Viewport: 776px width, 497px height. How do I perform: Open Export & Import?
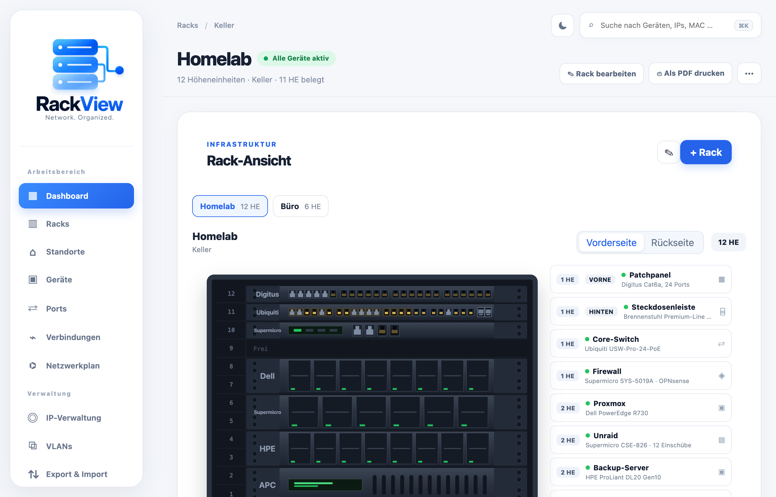76,474
